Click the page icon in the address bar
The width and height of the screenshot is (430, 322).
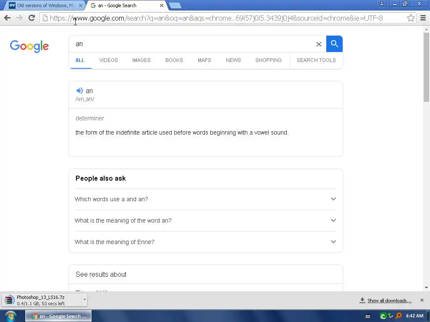pyautogui.click(x=45, y=18)
